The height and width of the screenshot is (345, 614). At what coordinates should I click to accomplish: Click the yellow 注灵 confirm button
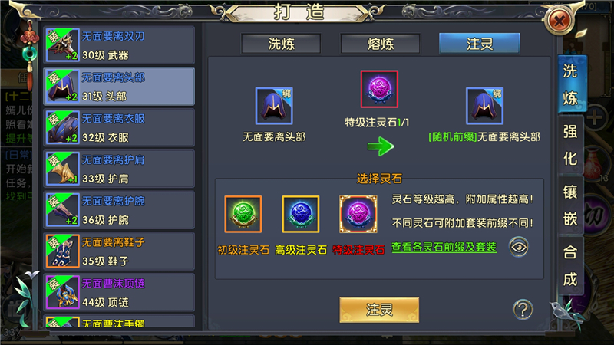[379, 310]
